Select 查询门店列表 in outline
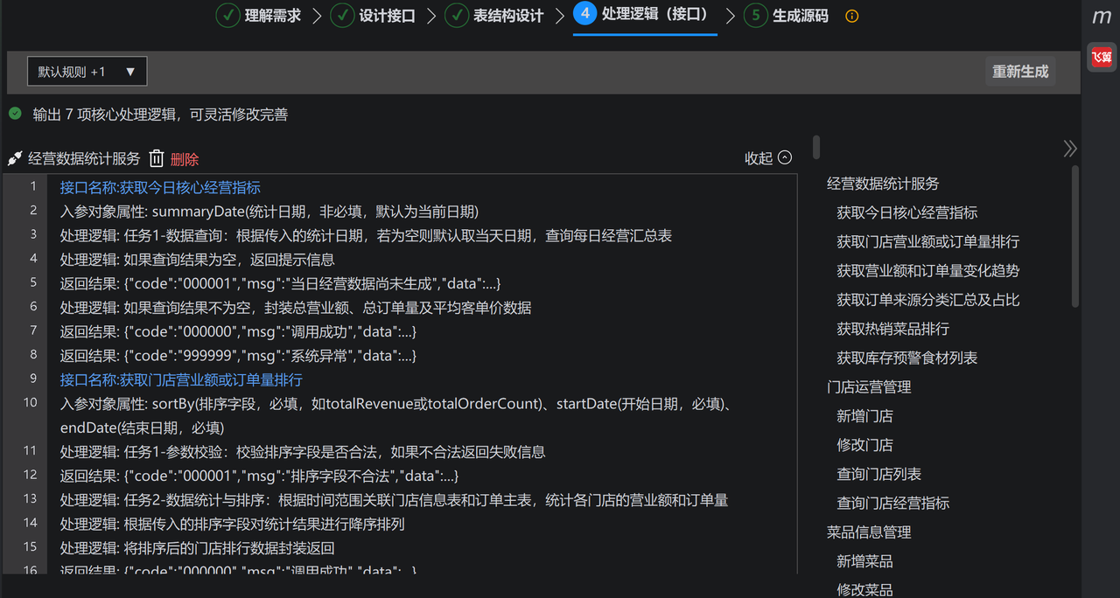1120x598 pixels. (879, 474)
